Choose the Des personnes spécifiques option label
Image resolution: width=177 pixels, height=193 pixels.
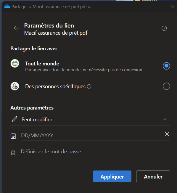coord(55,86)
